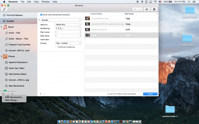Open Spotlight search in menu bar
The width and height of the screenshot is (199, 124).
tap(189, 2)
